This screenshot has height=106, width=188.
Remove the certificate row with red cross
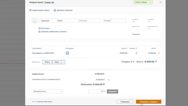pos(159,53)
